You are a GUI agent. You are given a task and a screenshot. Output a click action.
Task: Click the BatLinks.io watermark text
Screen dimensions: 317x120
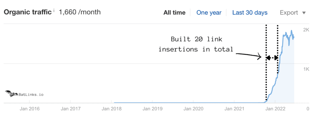31,94
